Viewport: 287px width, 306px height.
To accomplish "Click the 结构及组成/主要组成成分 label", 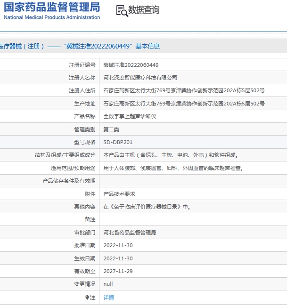I will [65, 155].
